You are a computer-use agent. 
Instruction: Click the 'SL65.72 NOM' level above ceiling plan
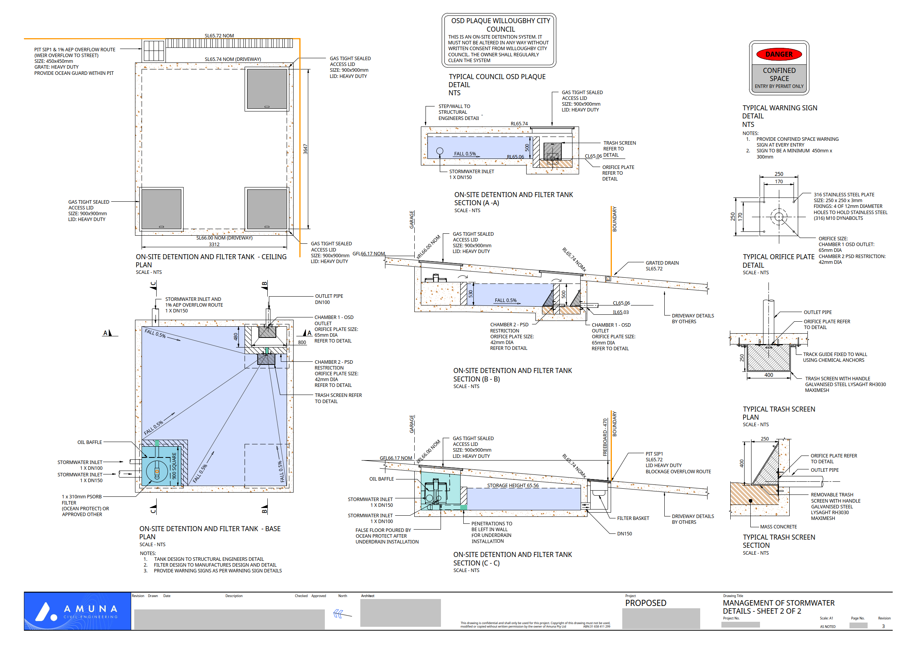(219, 35)
